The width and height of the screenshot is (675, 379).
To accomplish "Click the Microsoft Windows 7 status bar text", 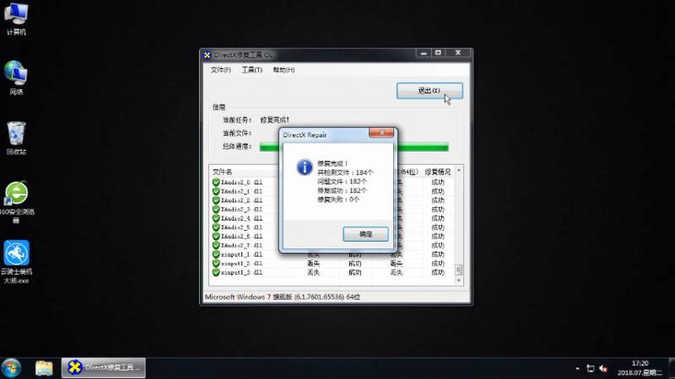I will (283, 297).
